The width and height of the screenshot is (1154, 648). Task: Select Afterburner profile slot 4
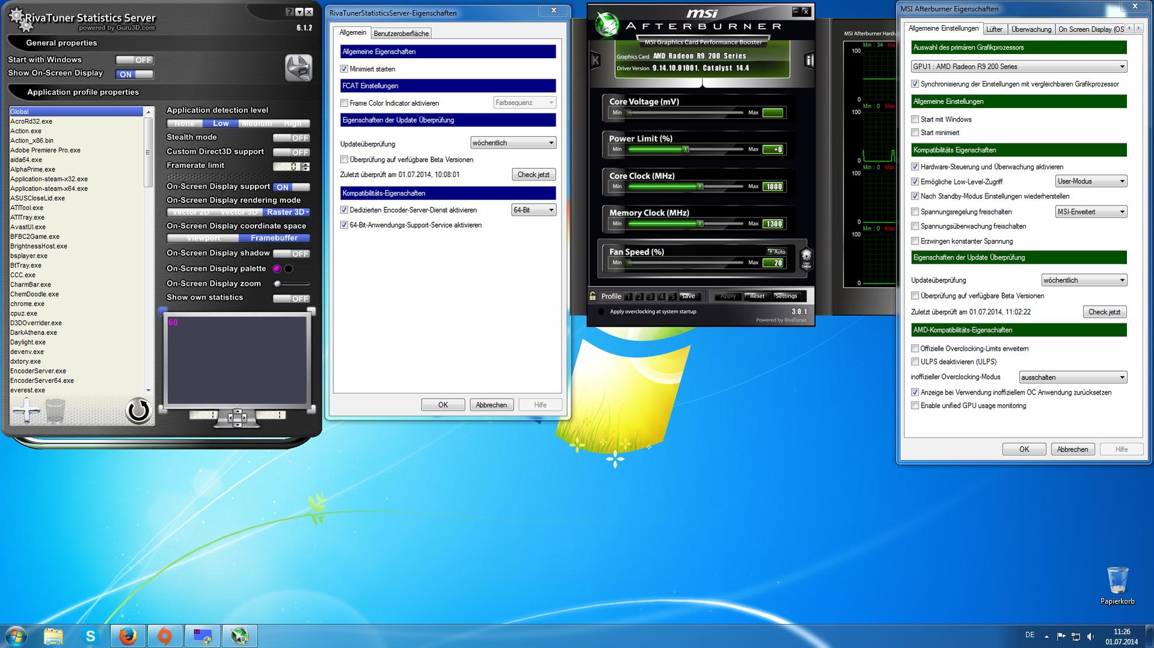click(x=661, y=297)
